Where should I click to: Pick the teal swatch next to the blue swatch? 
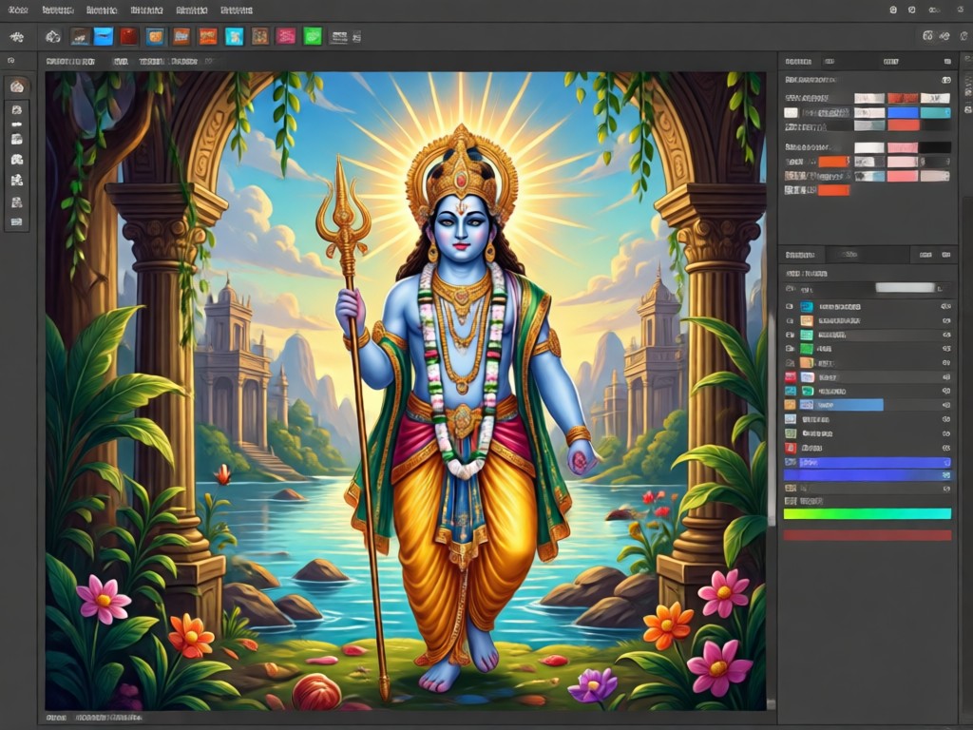coord(935,112)
